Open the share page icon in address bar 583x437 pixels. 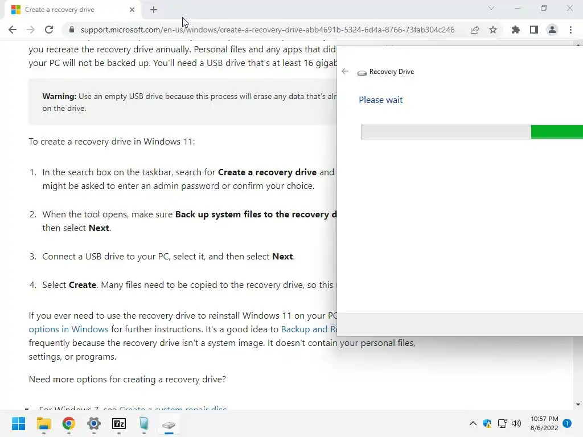[475, 30]
